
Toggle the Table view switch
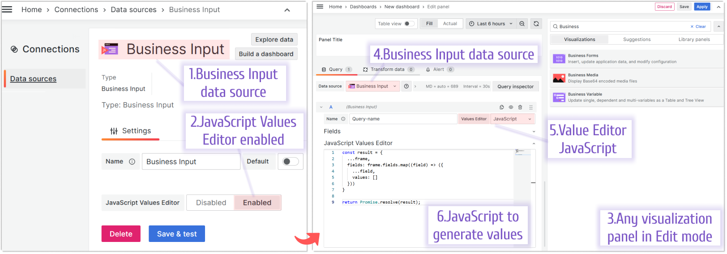(x=409, y=24)
